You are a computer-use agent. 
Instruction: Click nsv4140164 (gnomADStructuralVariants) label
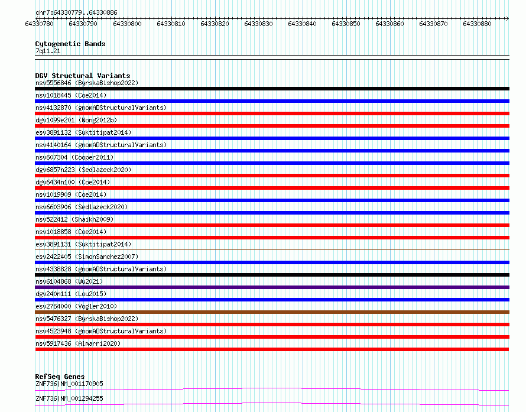[x=101, y=145]
